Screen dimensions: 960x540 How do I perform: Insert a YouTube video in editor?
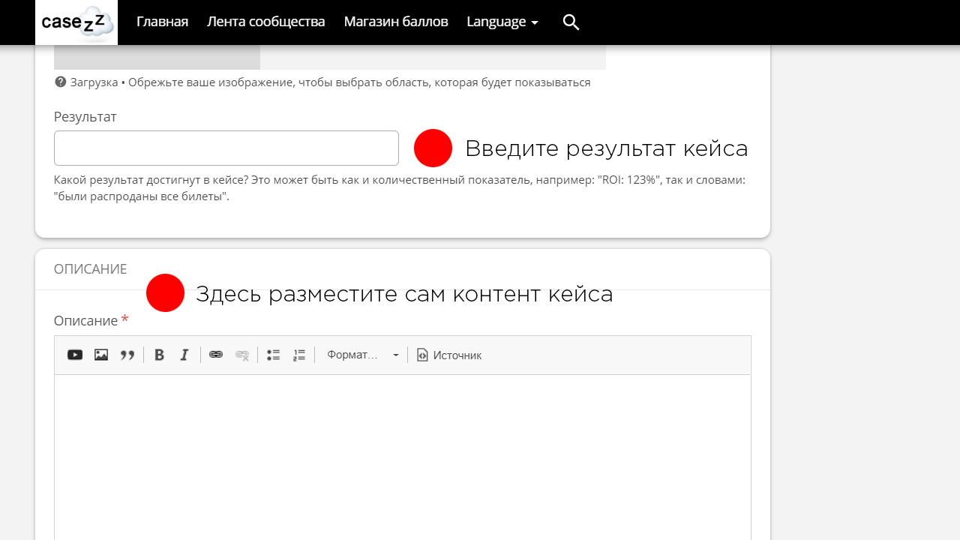pos(75,355)
